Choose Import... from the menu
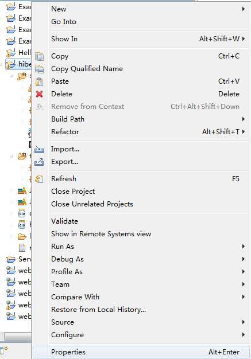Viewport: 251px width, 359px height. tap(141, 149)
